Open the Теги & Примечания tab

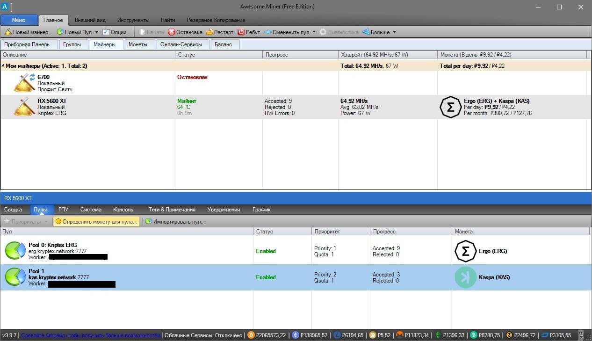(x=172, y=210)
